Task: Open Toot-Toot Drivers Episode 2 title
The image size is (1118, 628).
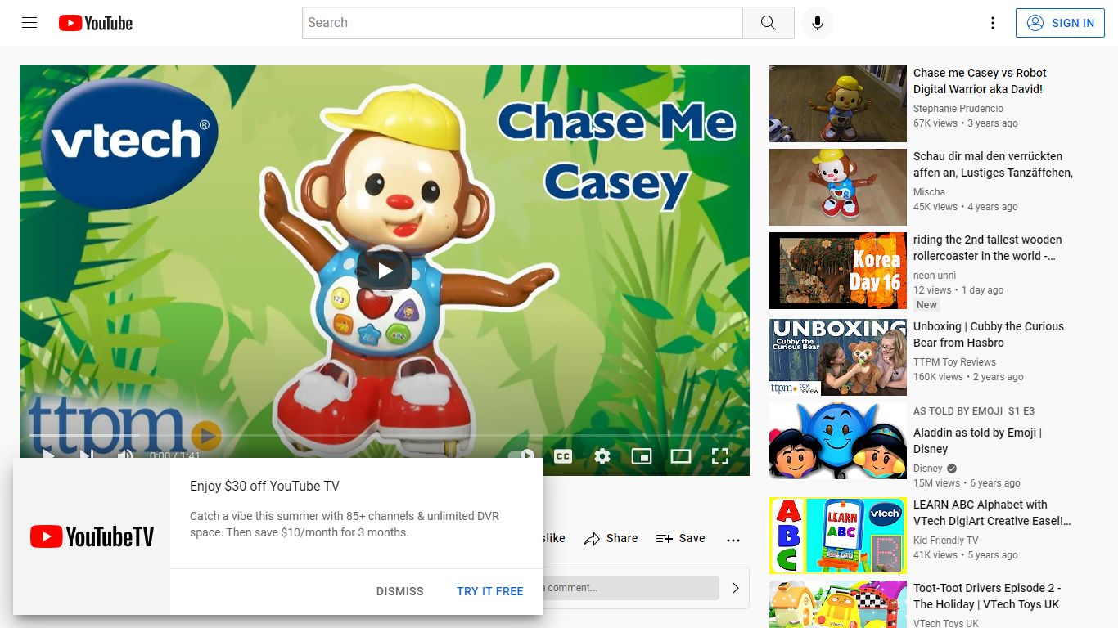Action: point(987,596)
